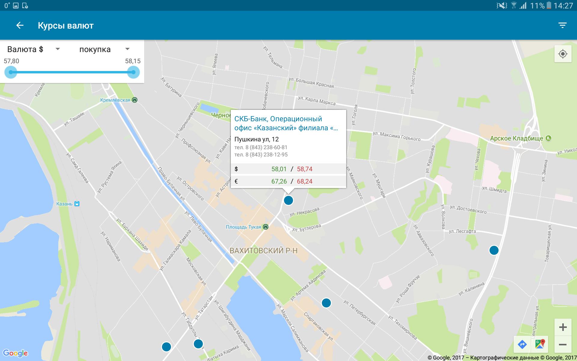The image size is (577, 361).
Task: Tap the maximum value label 58,15
Action: coord(133,61)
